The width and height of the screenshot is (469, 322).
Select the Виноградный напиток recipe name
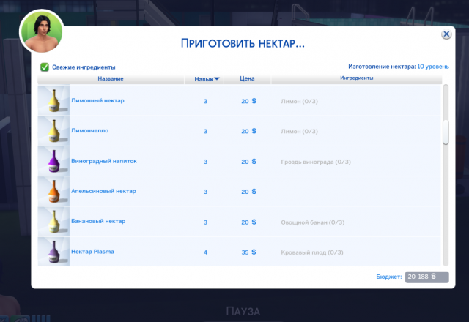[x=104, y=161]
